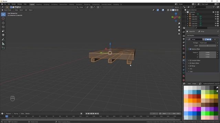Image resolution: width=220 pixels, height=123 pixels.
Task: Pick the magenta palette swatch
Action: click(x=195, y=109)
